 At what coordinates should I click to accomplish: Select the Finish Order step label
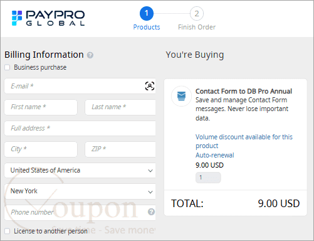tap(197, 27)
